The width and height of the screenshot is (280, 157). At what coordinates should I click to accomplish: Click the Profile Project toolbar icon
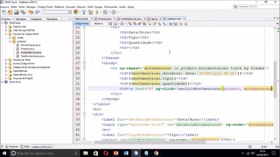[x=114, y=12]
